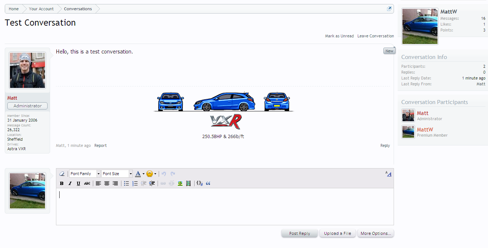Expand the smilies dropdown arrow

tap(155, 174)
